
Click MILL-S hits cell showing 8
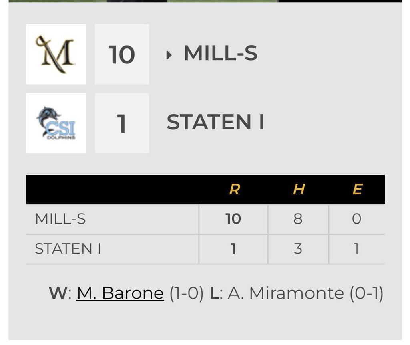298,219
